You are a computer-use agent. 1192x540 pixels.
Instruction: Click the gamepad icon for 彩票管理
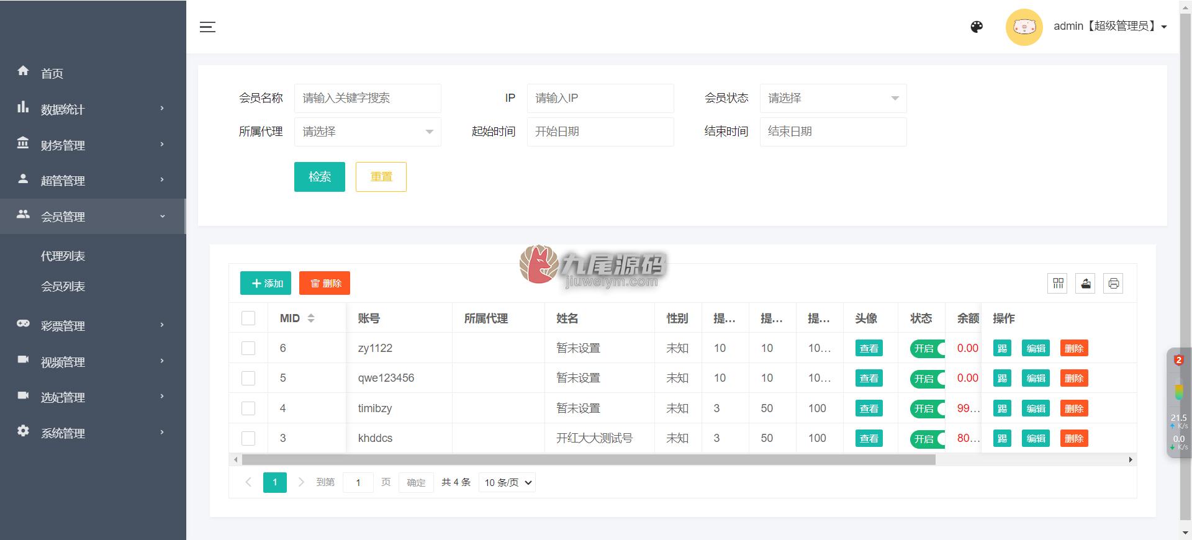pyautogui.click(x=23, y=323)
